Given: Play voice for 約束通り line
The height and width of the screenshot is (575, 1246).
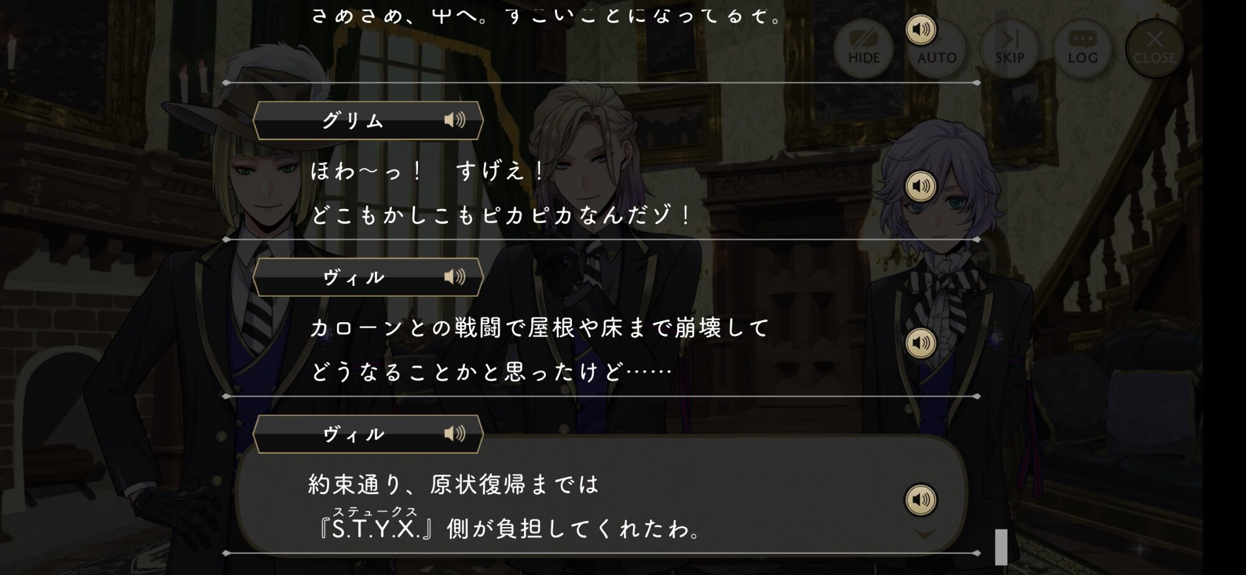Looking at the screenshot, I should 921,500.
